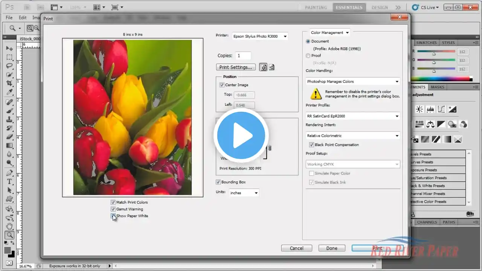This screenshot has height=271, width=482.
Task: Select the Horizontal Type tool
Action: point(9,182)
